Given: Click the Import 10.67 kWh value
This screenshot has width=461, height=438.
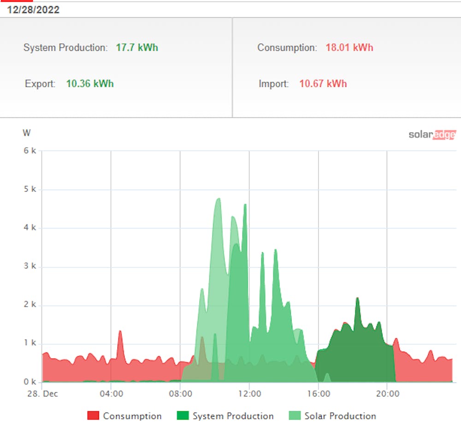Looking at the screenshot, I should pos(323,84).
